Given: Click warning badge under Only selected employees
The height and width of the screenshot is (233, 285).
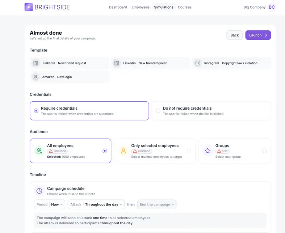Looking at the screenshot, I should click(x=142, y=151).
